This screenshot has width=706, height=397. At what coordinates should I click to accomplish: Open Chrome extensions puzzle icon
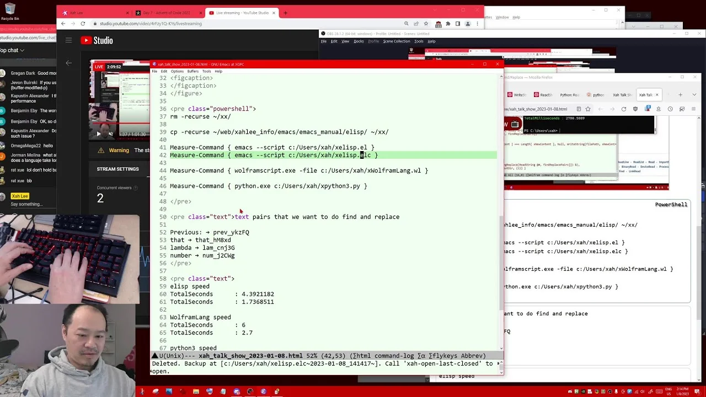click(448, 24)
